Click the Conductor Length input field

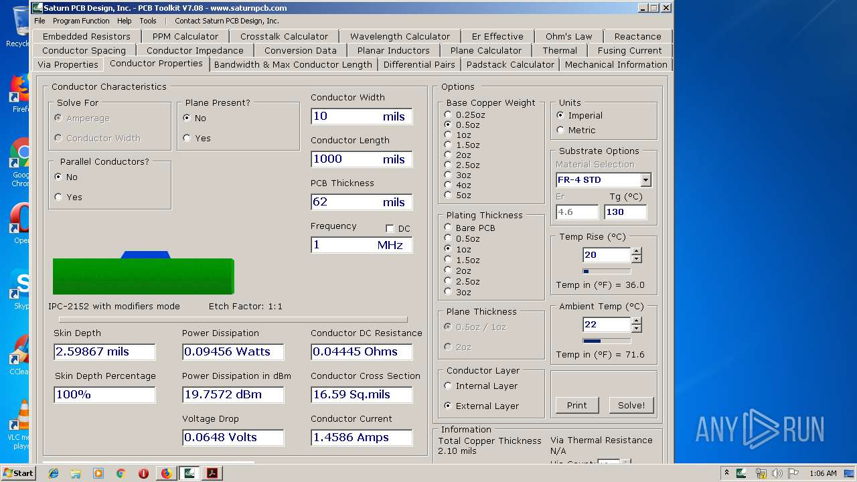(x=362, y=159)
